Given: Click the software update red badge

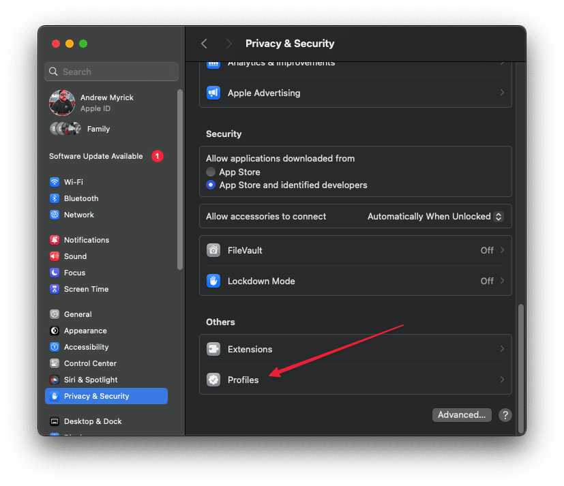Looking at the screenshot, I should [x=157, y=156].
